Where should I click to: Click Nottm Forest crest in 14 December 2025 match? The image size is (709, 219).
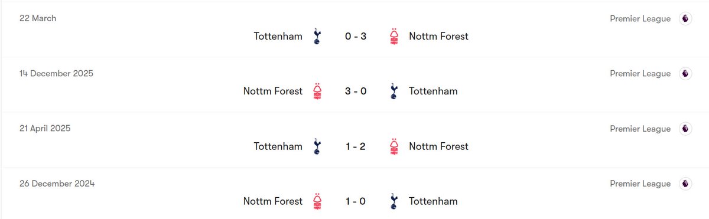(317, 91)
